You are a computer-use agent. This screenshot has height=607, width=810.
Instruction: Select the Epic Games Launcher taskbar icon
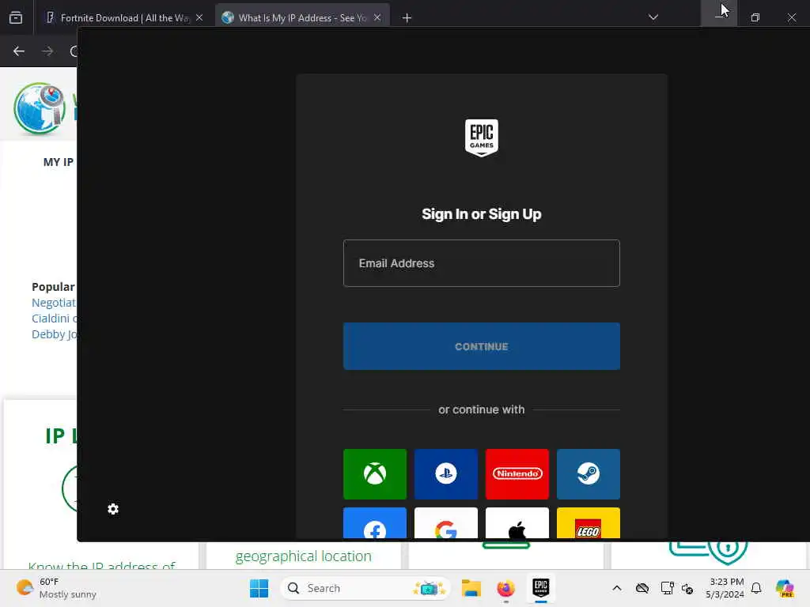[541, 588]
